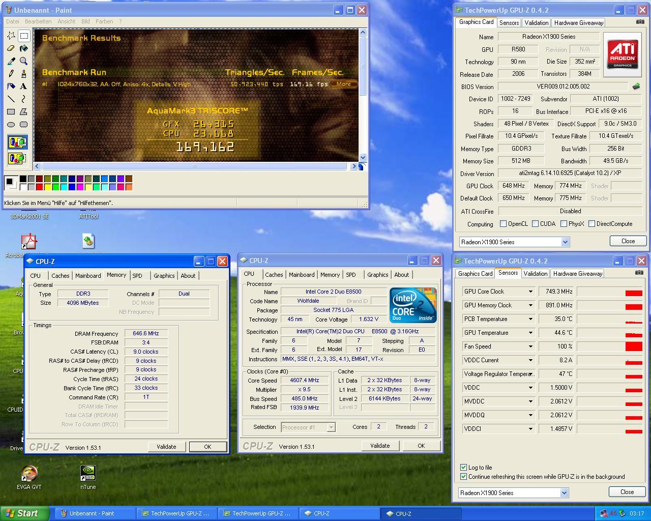The image size is (651, 521).
Task: Switch to Caches tab in CPU-Z processor window
Action: tap(274, 275)
